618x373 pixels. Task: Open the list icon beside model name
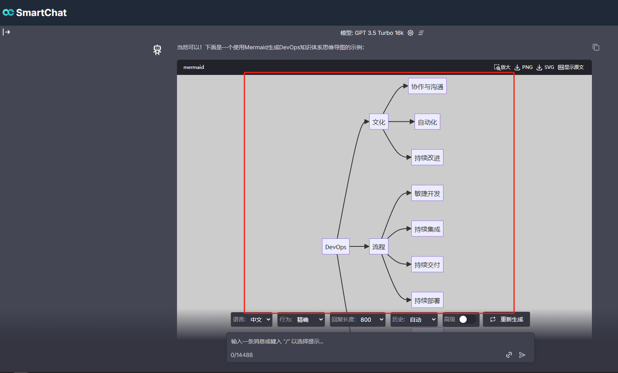coord(421,33)
